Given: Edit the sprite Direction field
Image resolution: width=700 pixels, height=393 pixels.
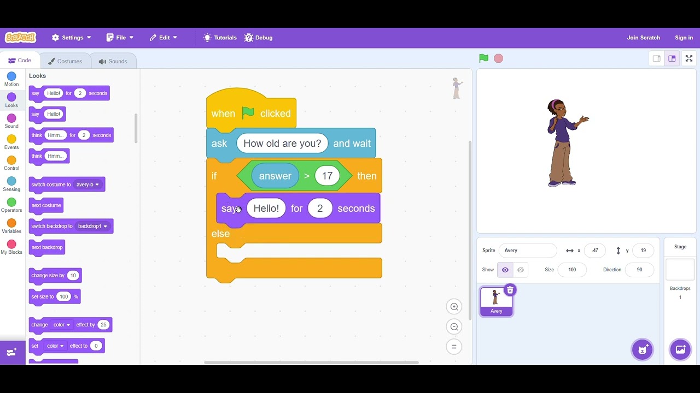Looking at the screenshot, I should pos(639,270).
